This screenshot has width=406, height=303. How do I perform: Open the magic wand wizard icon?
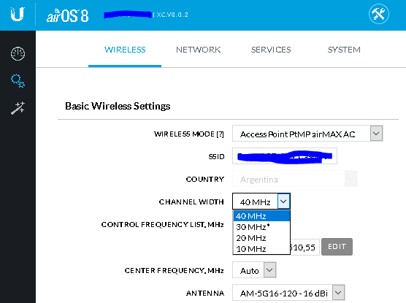pyautogui.click(x=18, y=108)
